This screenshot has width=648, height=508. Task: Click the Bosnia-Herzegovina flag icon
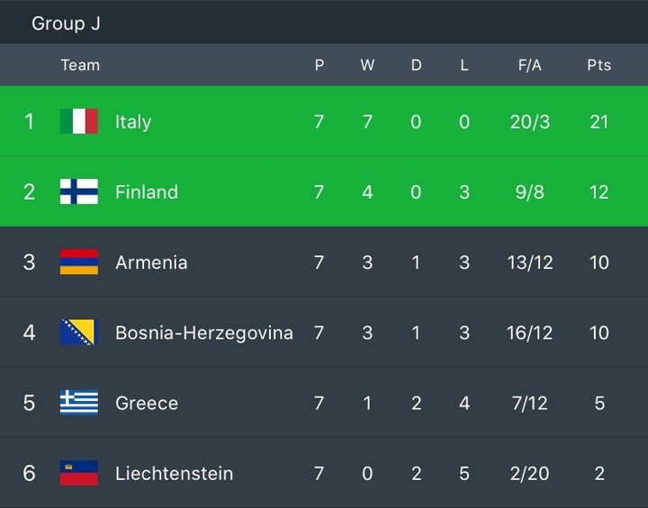coord(79,333)
